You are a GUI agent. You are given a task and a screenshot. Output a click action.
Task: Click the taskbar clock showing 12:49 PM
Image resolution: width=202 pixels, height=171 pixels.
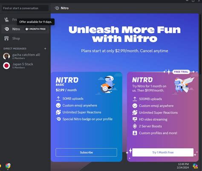click(183, 166)
